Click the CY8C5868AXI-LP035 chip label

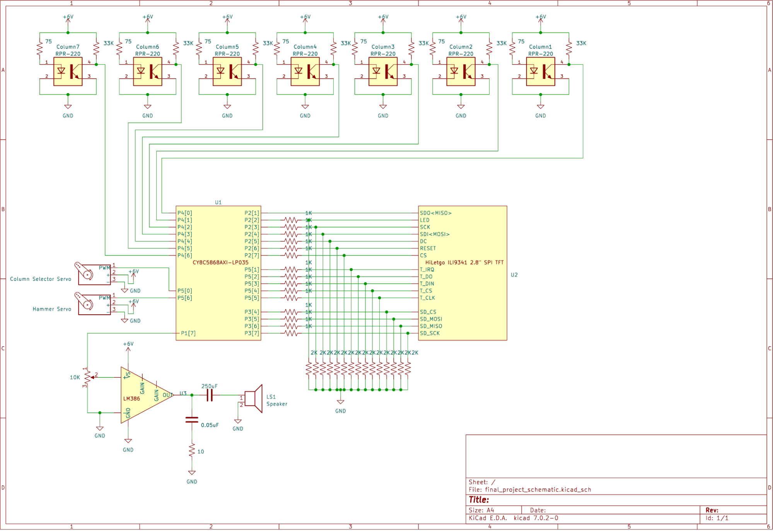(x=220, y=263)
